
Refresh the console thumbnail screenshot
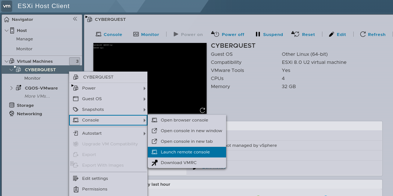pos(202,110)
